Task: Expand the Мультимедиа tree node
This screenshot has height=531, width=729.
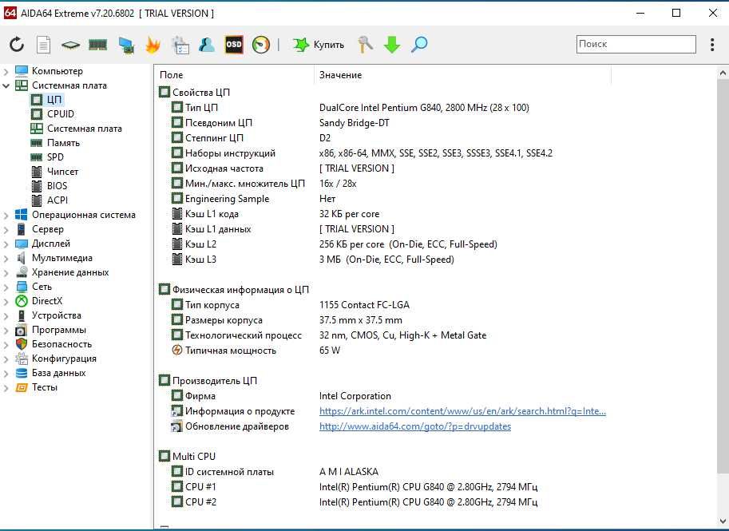Action: pos(6,259)
